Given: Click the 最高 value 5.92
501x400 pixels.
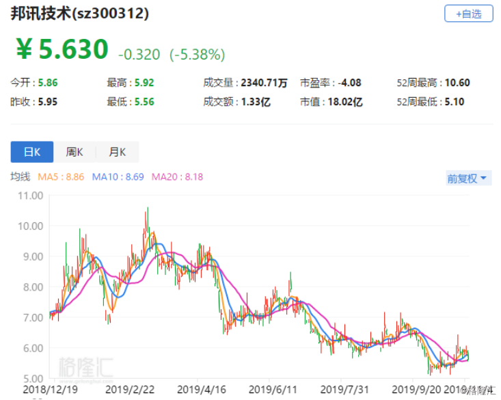Looking at the screenshot, I should click(x=144, y=83).
